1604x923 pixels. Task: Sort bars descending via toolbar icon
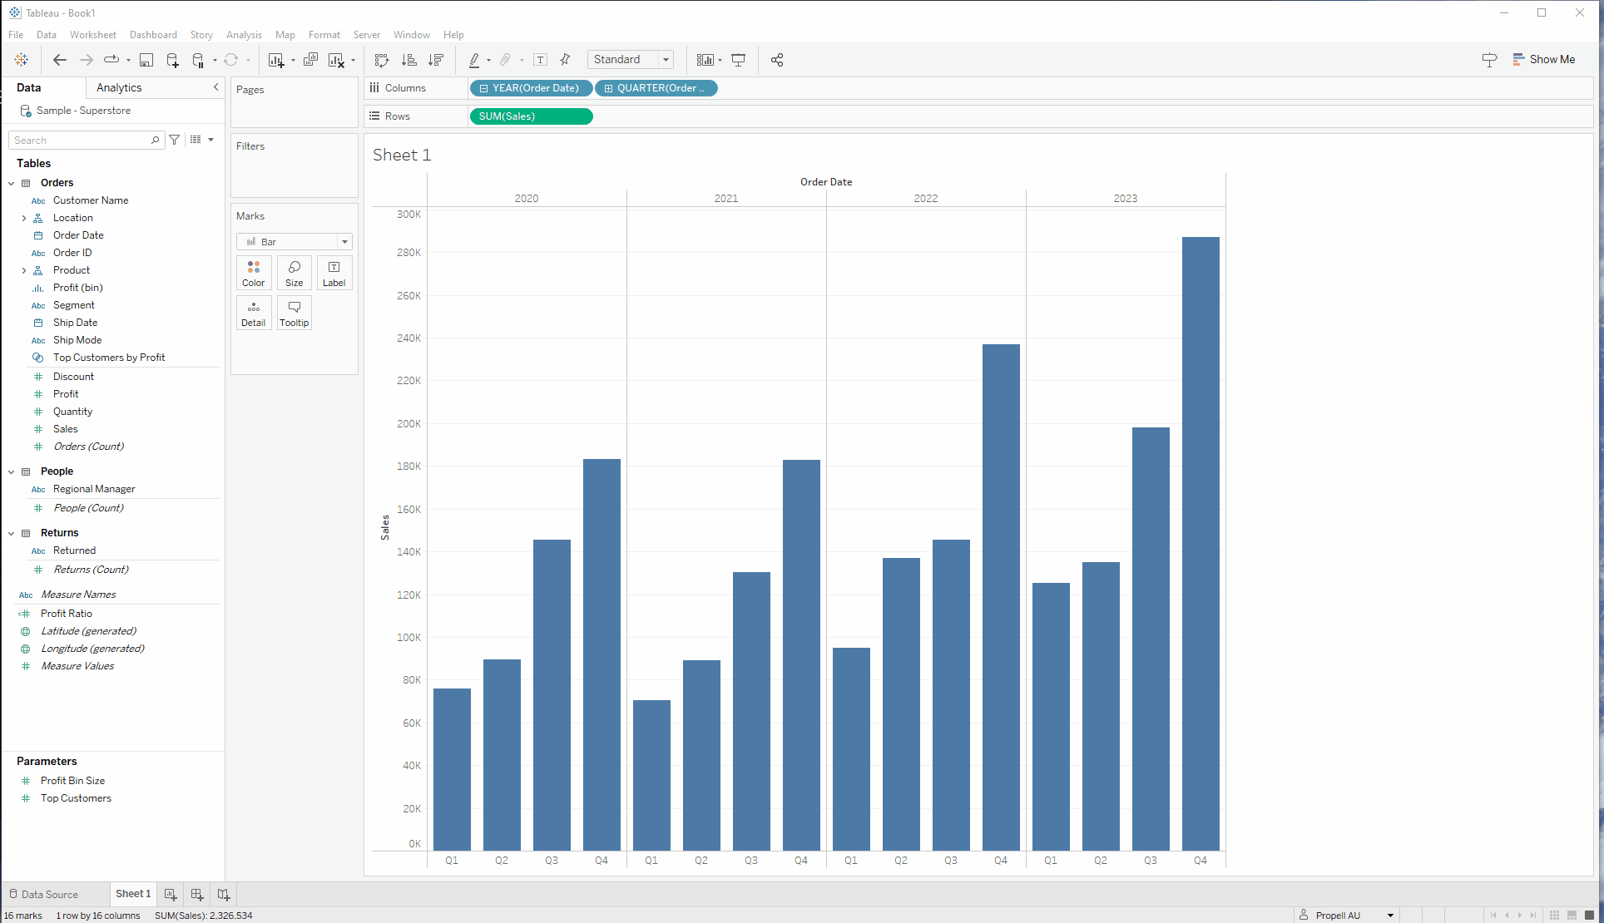click(435, 60)
